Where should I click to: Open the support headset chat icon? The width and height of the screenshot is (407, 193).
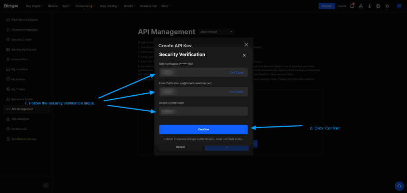399,186
